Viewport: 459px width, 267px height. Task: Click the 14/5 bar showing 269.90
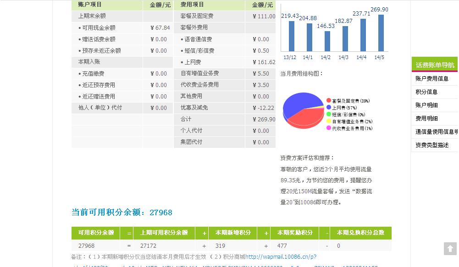pos(381,33)
